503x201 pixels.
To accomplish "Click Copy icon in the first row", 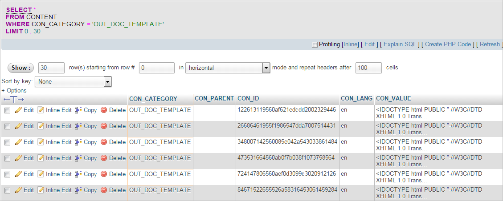I will tap(78, 110).
